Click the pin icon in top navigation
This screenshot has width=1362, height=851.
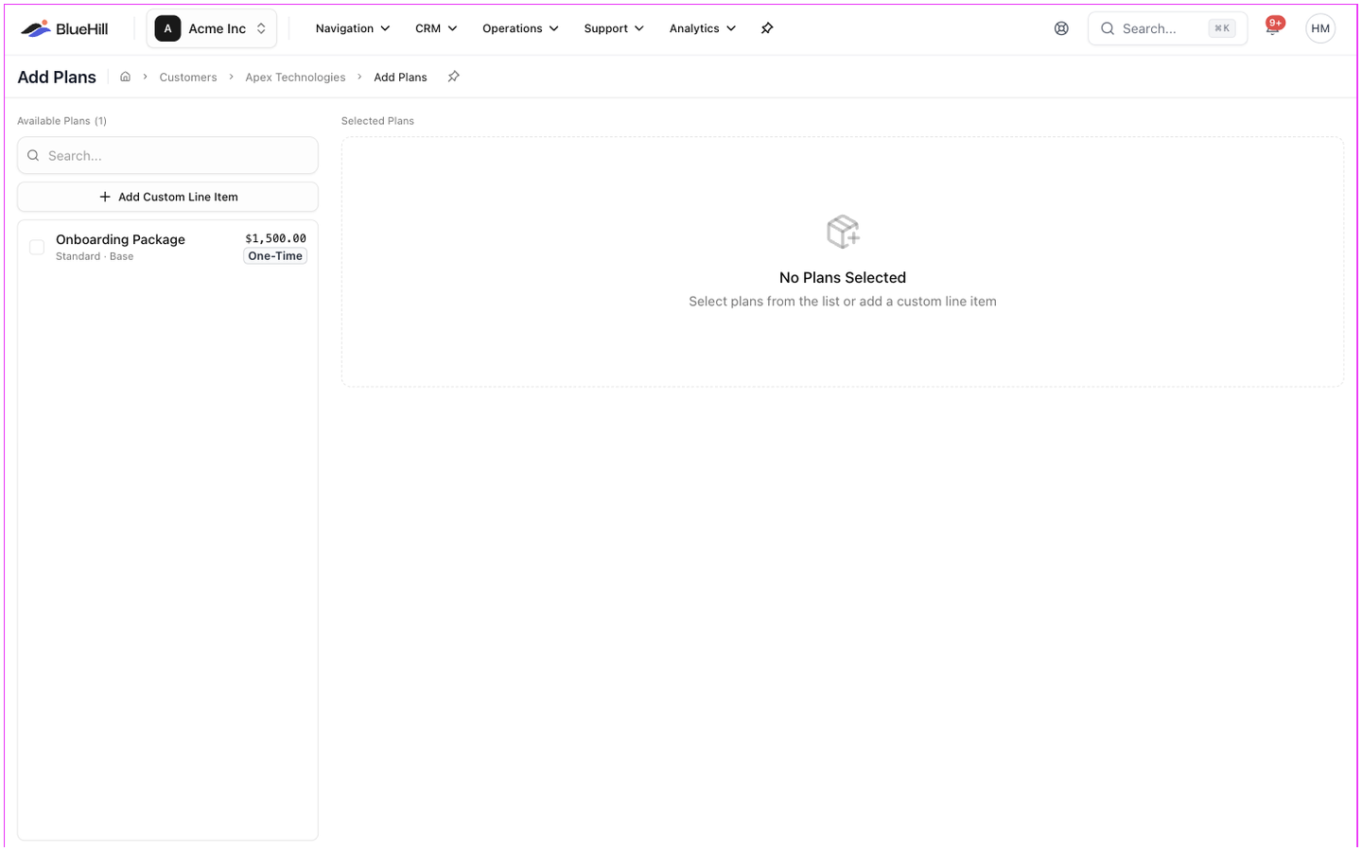click(x=767, y=28)
